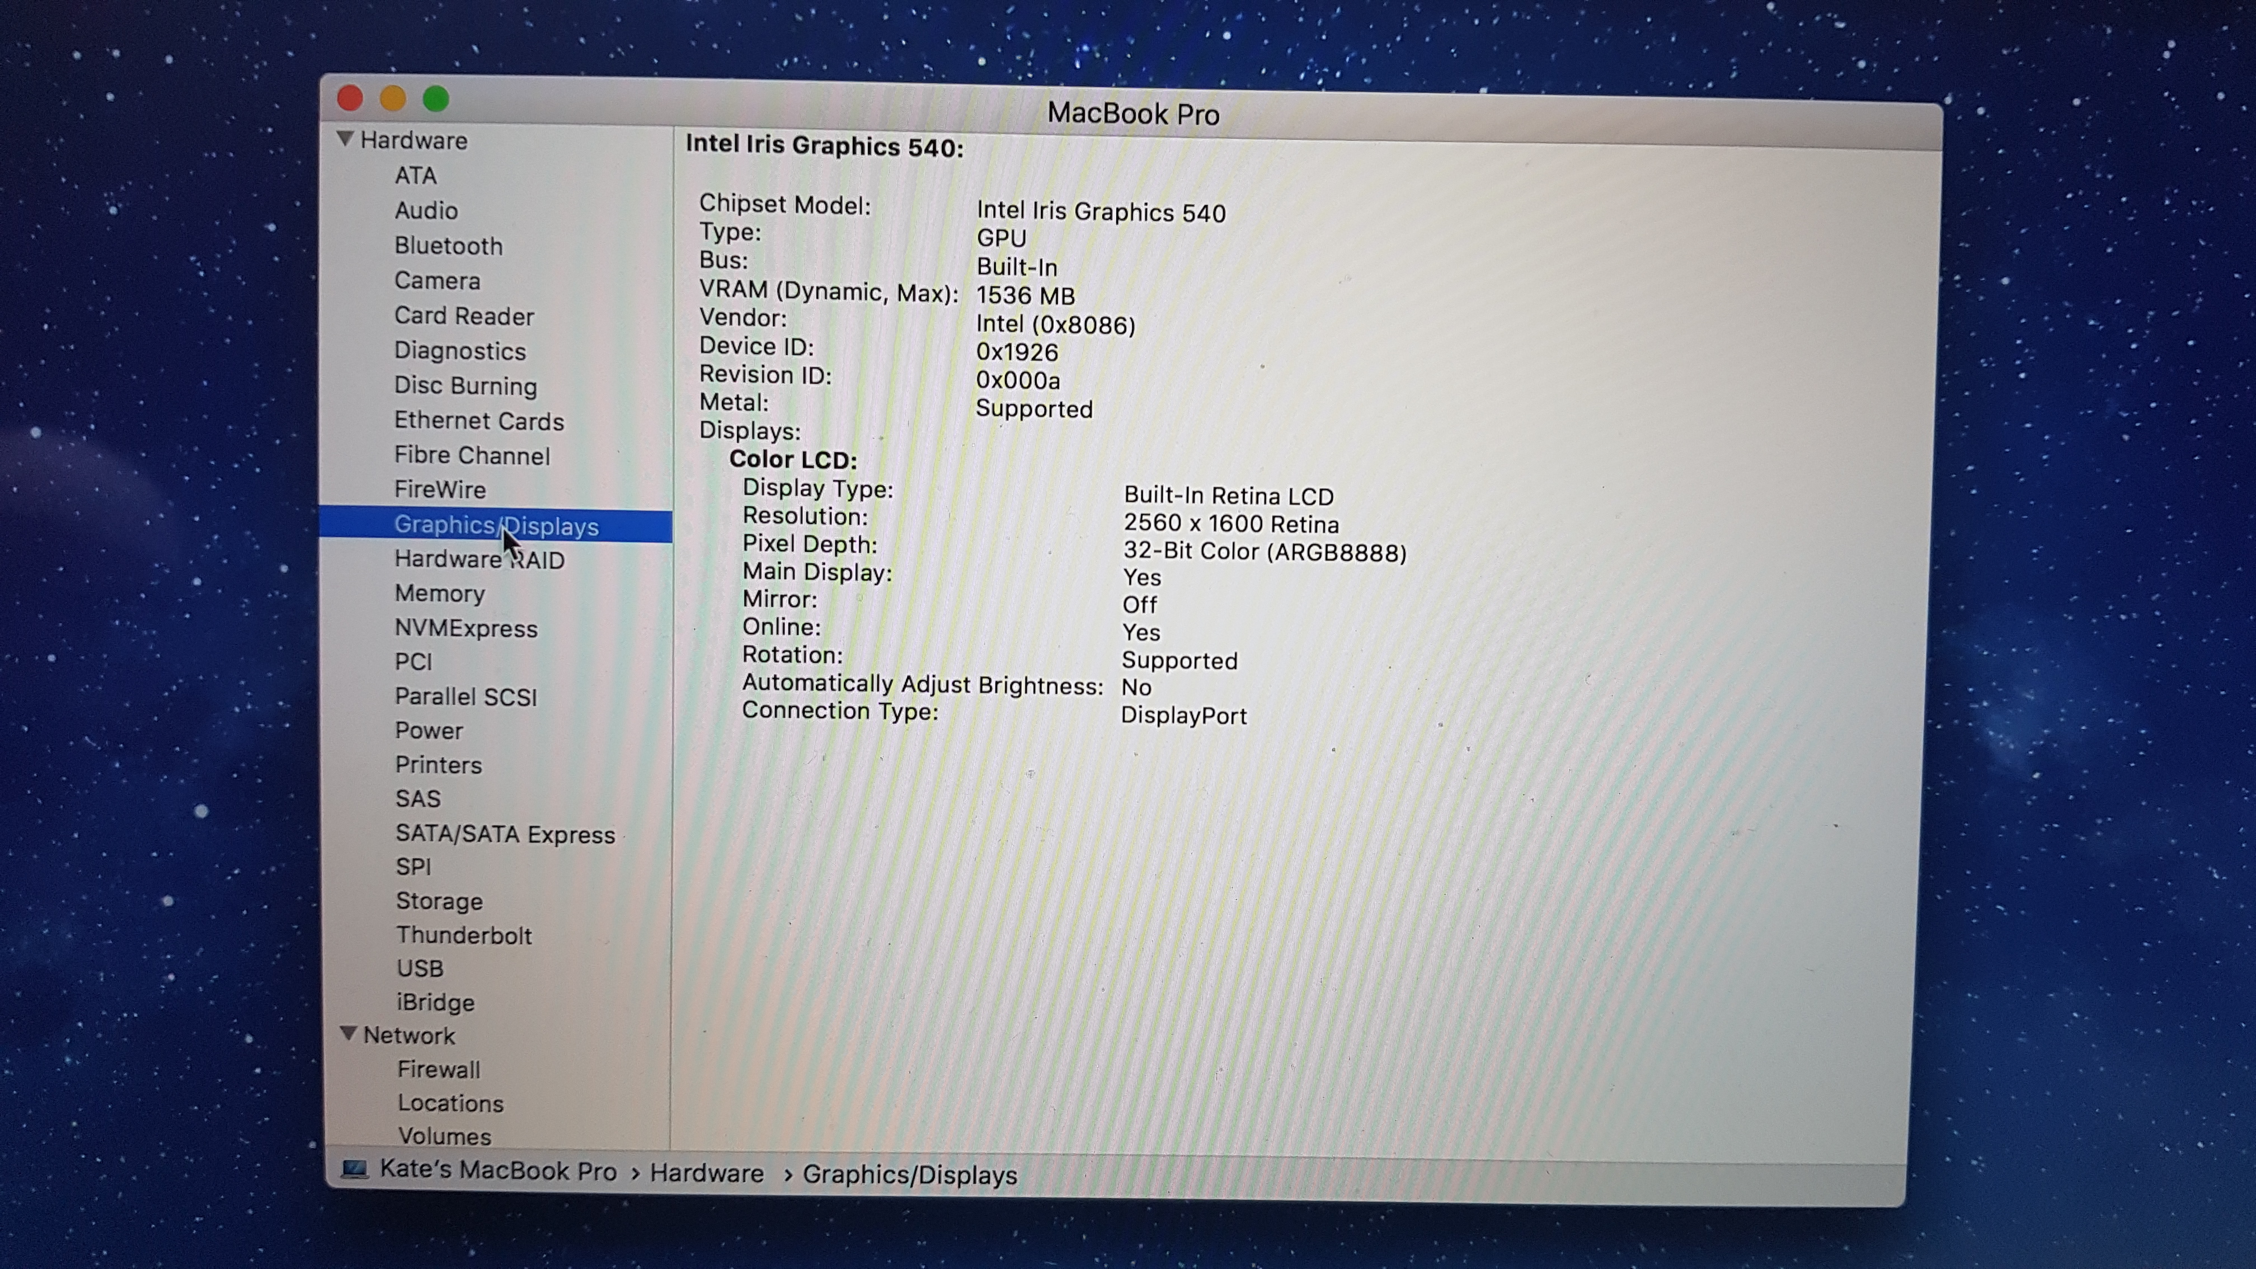2256x1269 pixels.
Task: Click Hardware in the bottom path bar
Action: 706,1173
